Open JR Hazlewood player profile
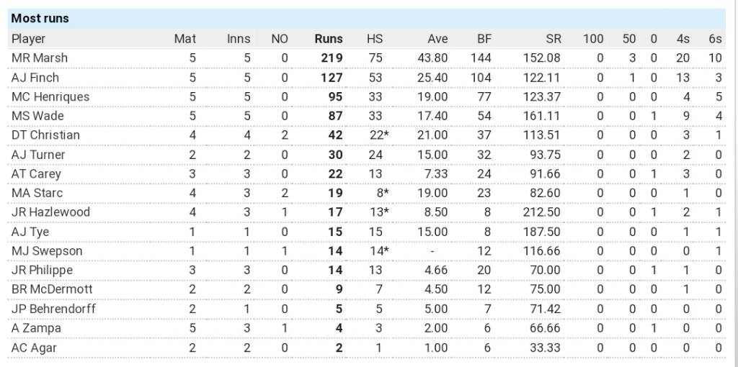Image resolution: width=738 pixels, height=367 pixels. point(50,212)
